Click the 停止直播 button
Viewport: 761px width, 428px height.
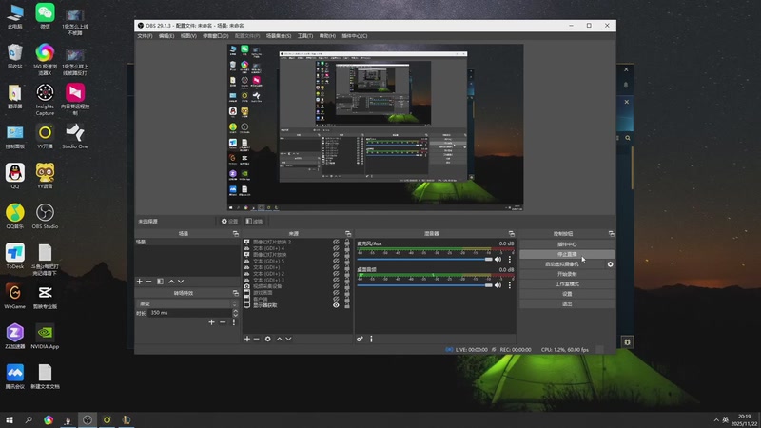tap(567, 254)
